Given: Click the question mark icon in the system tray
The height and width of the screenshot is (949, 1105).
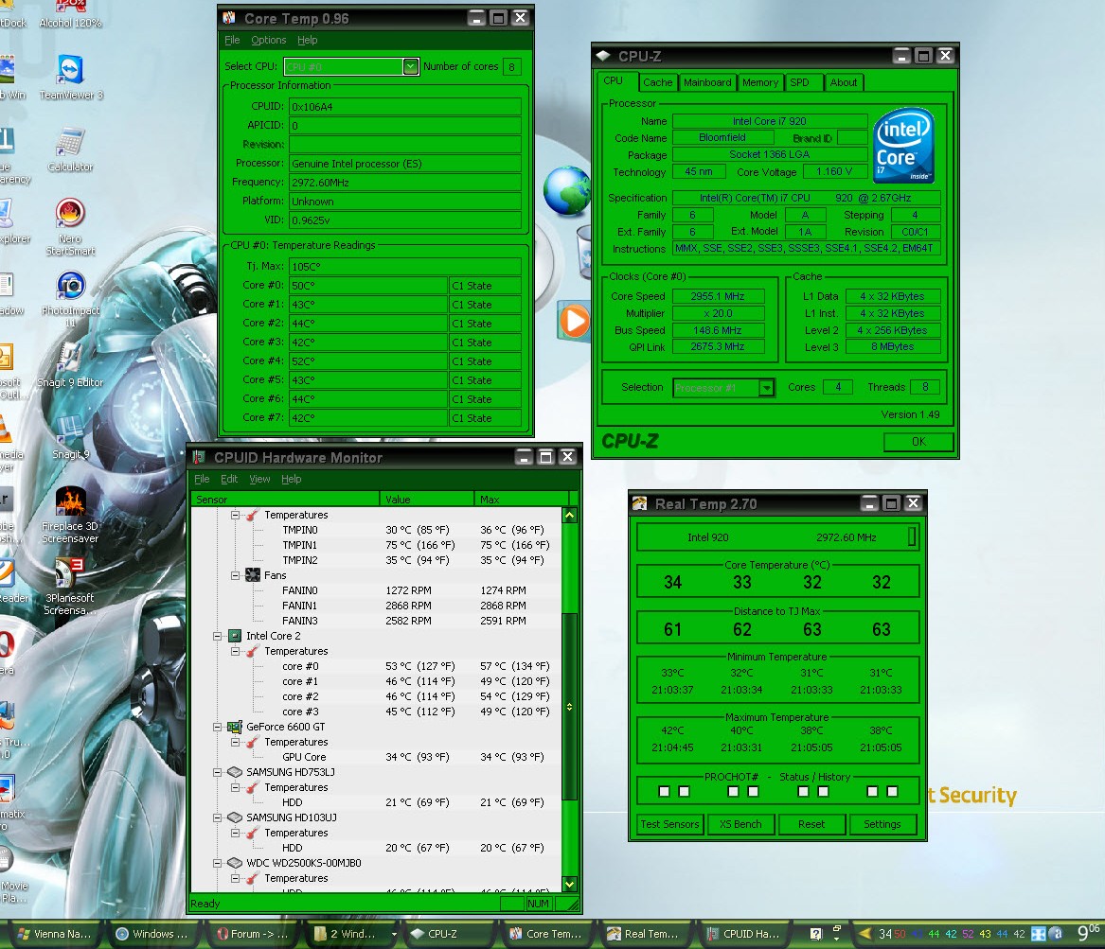Looking at the screenshot, I should point(816,934).
